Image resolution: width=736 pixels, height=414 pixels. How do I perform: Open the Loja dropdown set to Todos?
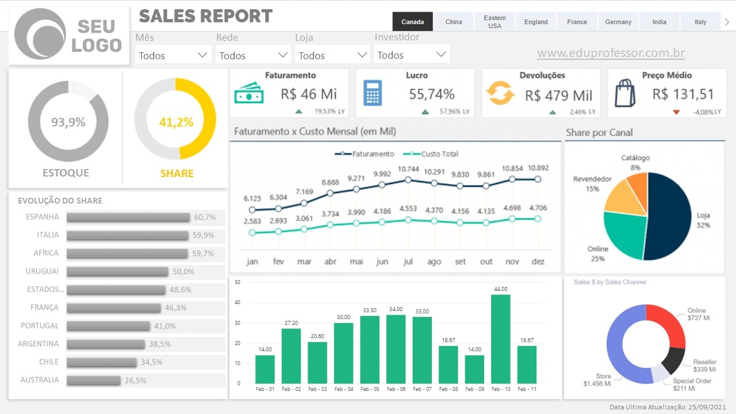coord(332,55)
